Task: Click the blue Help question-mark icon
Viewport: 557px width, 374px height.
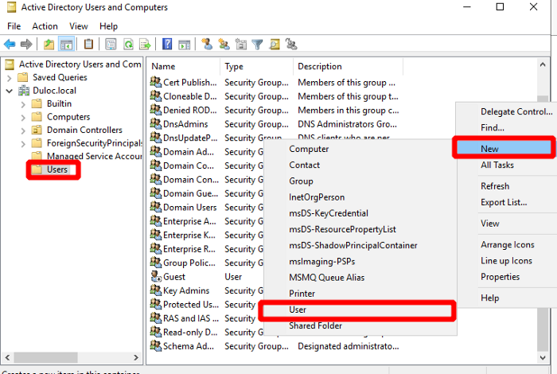Action: [x=167, y=44]
